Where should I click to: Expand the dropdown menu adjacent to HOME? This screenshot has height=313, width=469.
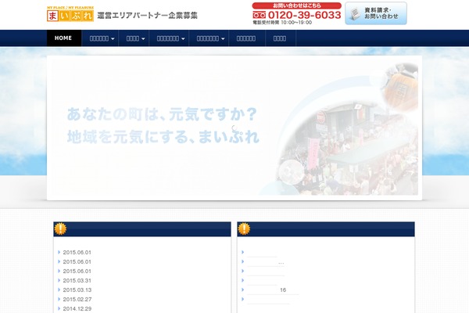point(102,38)
